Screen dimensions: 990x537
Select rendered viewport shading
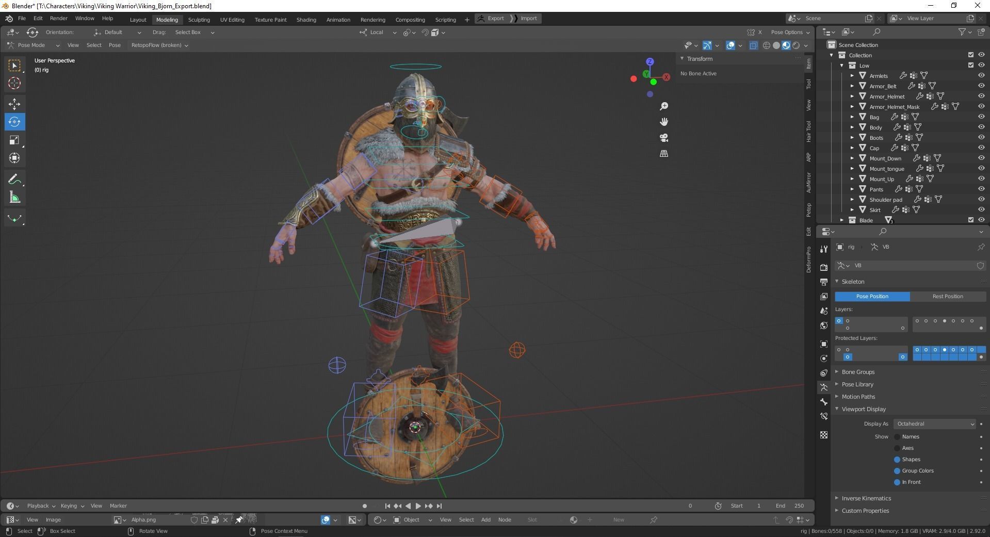(x=796, y=45)
